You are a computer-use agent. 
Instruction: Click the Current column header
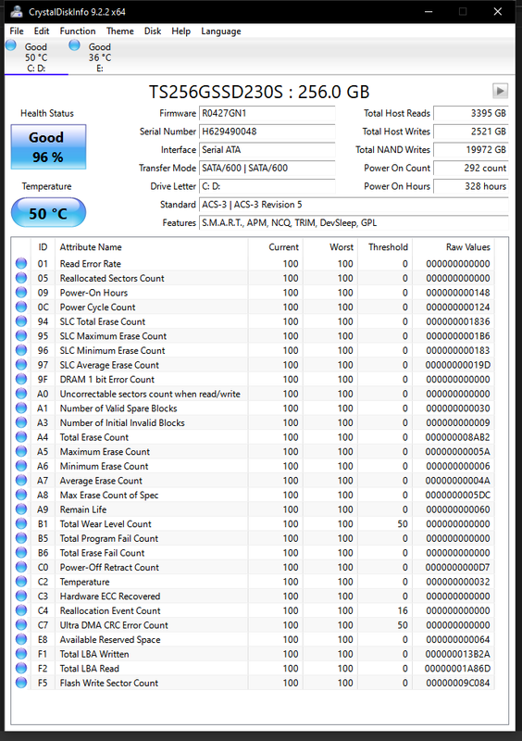pyautogui.click(x=276, y=246)
